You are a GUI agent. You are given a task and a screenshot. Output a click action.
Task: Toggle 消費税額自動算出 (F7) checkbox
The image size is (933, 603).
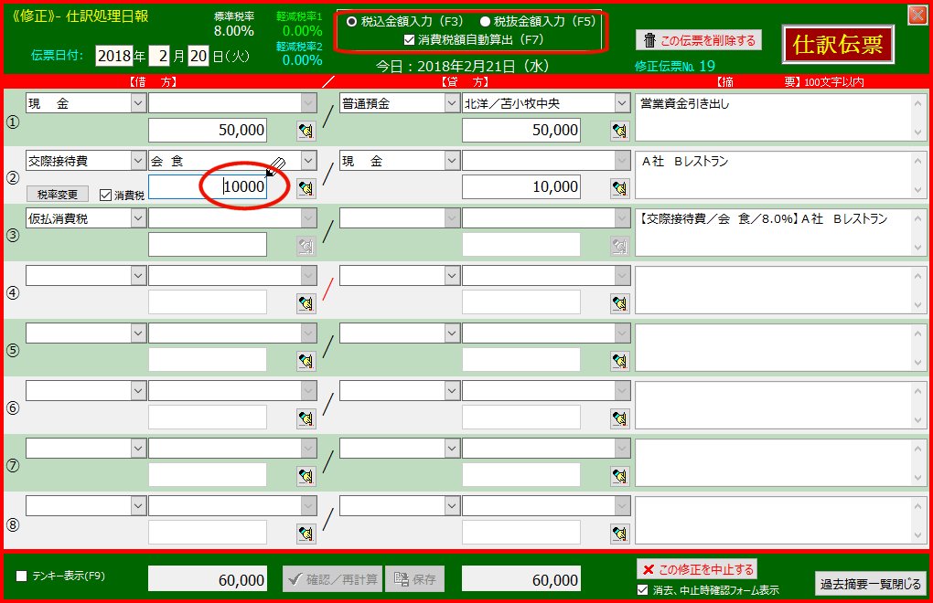point(410,39)
